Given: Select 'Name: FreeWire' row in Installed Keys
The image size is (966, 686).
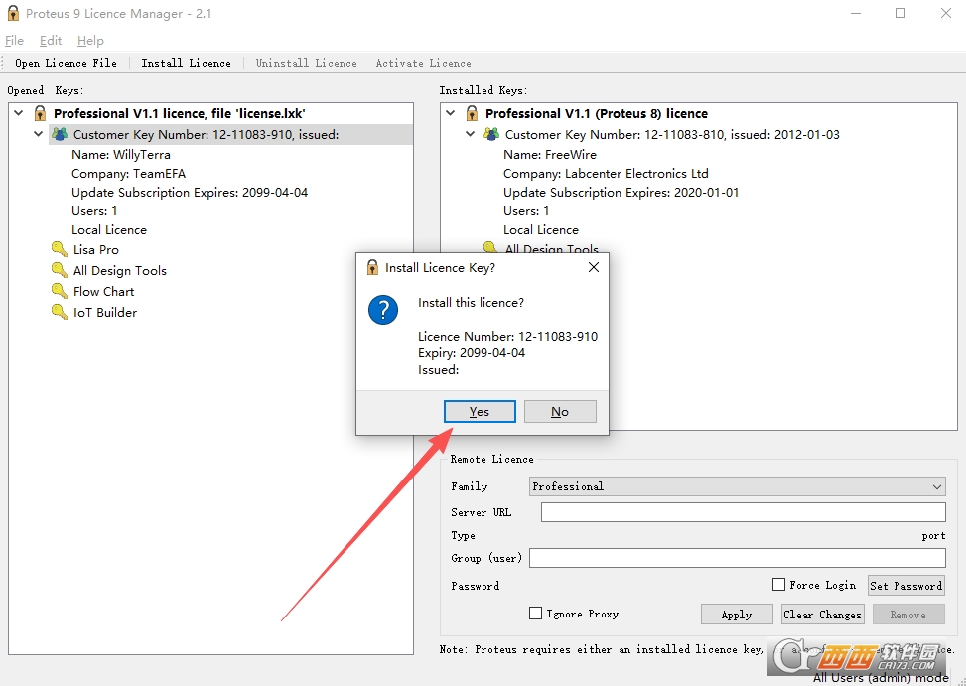Looking at the screenshot, I should point(550,155).
